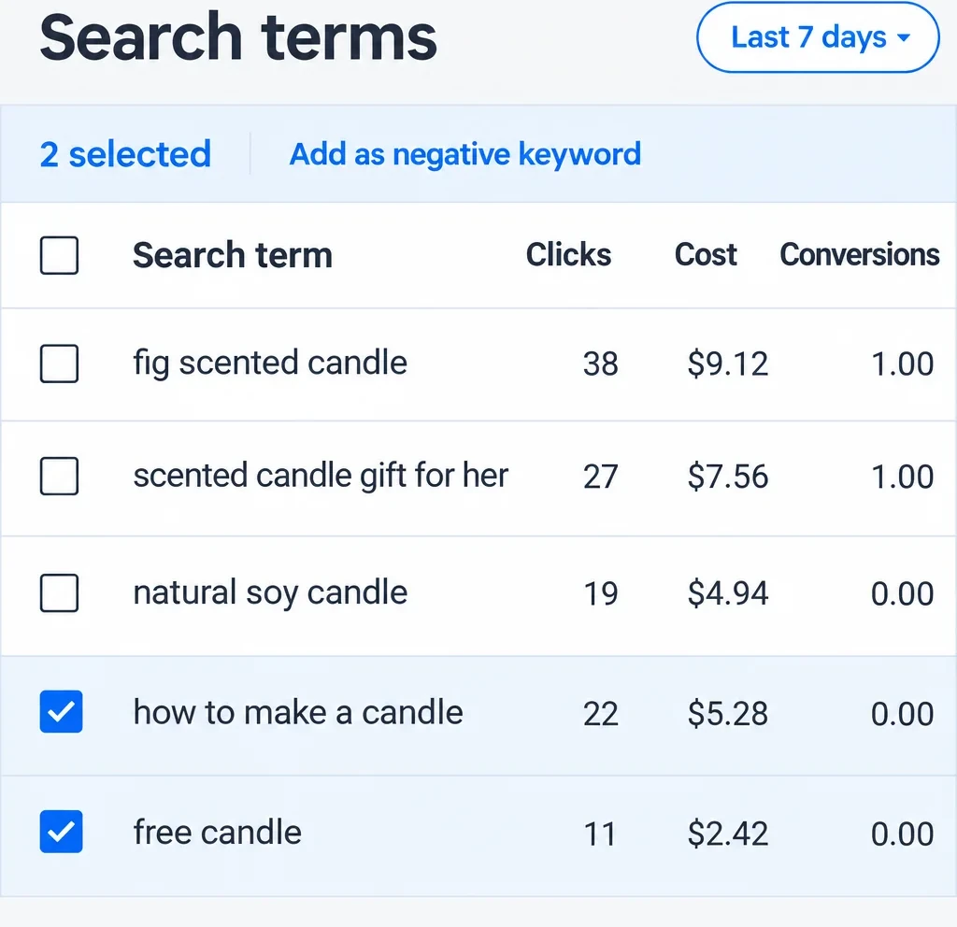Sort by the Cost column header

[x=706, y=254]
